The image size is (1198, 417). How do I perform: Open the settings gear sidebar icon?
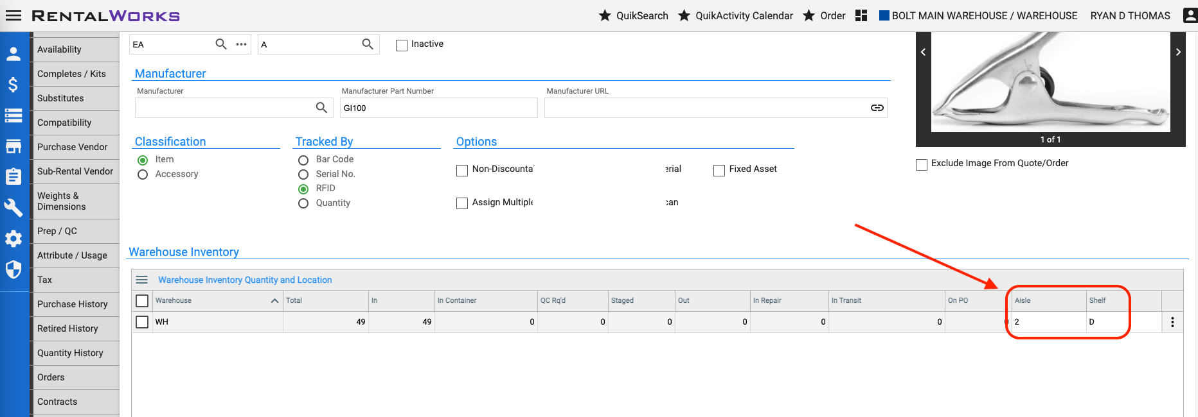pos(13,239)
